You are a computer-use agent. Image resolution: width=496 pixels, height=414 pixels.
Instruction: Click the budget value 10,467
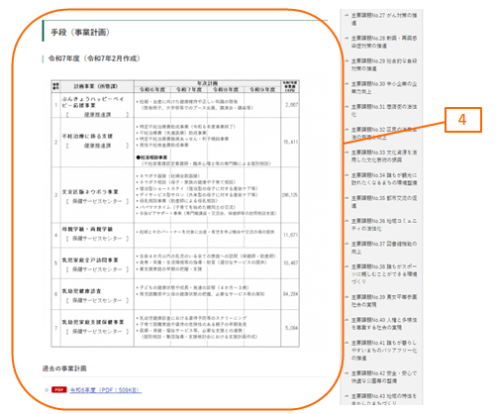click(290, 263)
